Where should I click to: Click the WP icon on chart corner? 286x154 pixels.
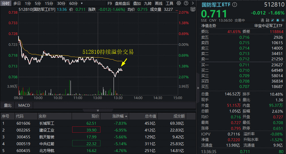[x=193, y=9]
